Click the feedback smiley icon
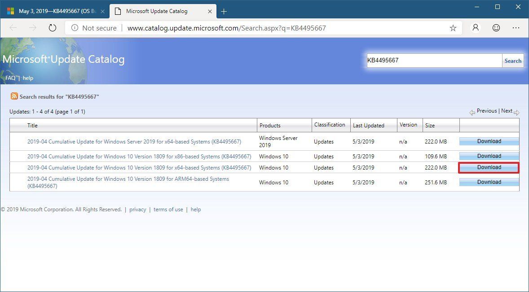Screen dimensions: 529x292 (496, 27)
